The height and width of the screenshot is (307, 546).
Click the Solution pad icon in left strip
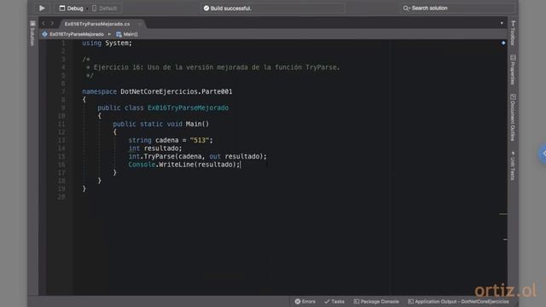[x=32, y=23]
